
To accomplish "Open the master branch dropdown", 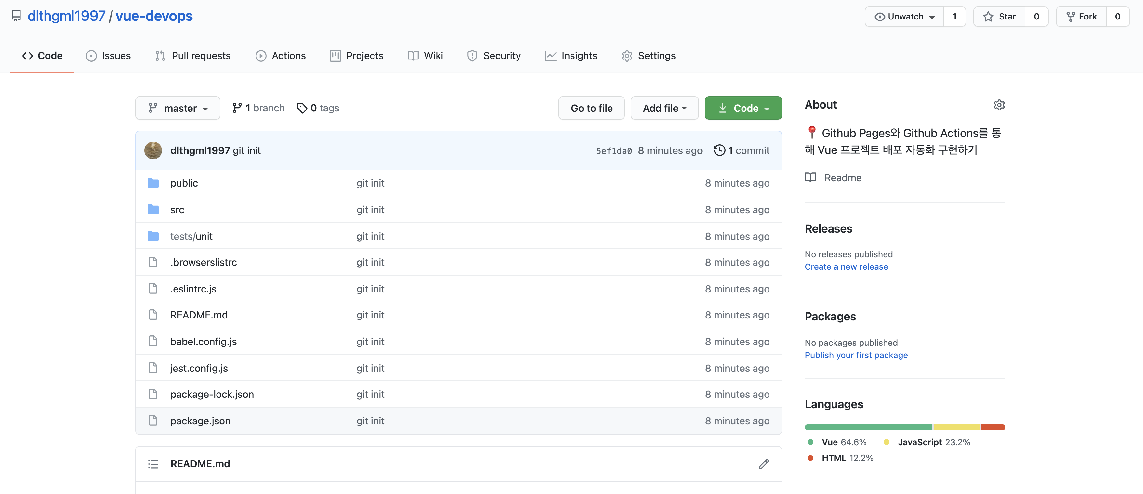I will pos(178,108).
